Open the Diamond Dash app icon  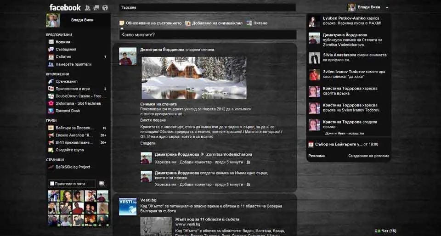click(x=51, y=111)
